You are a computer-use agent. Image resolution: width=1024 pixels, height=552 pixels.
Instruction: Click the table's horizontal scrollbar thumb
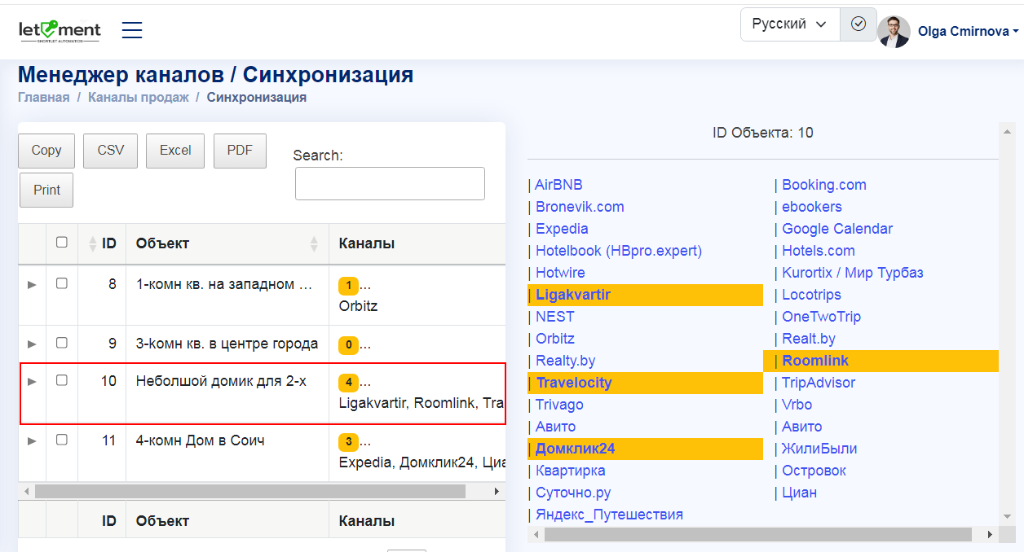[250, 492]
